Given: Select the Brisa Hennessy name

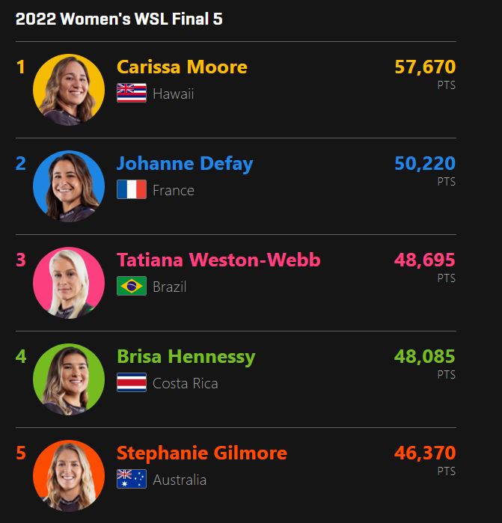Looking at the screenshot, I should (186, 357).
